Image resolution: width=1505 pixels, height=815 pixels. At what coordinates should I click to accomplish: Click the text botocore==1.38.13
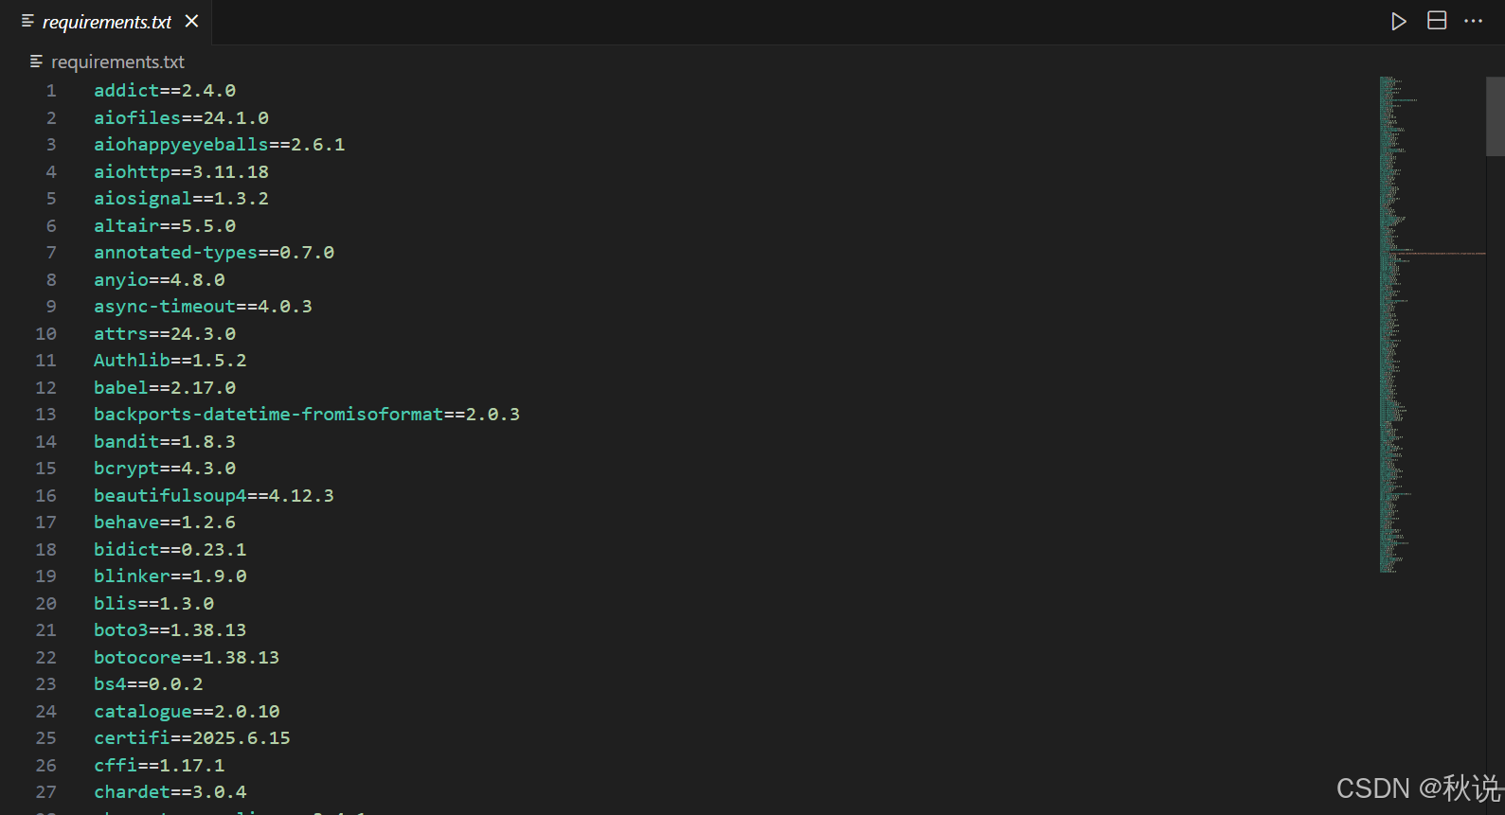coord(187,658)
